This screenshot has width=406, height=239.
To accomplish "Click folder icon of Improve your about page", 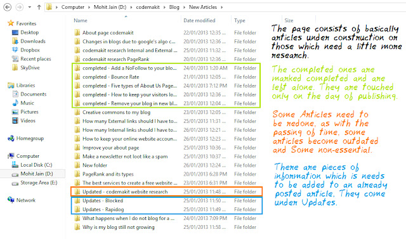I will (77, 148).
